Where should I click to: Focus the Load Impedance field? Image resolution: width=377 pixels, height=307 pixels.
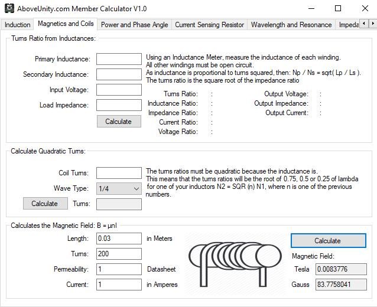(119, 105)
